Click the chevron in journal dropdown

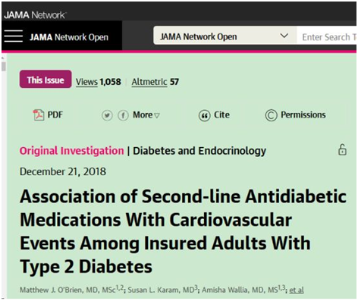coord(284,36)
